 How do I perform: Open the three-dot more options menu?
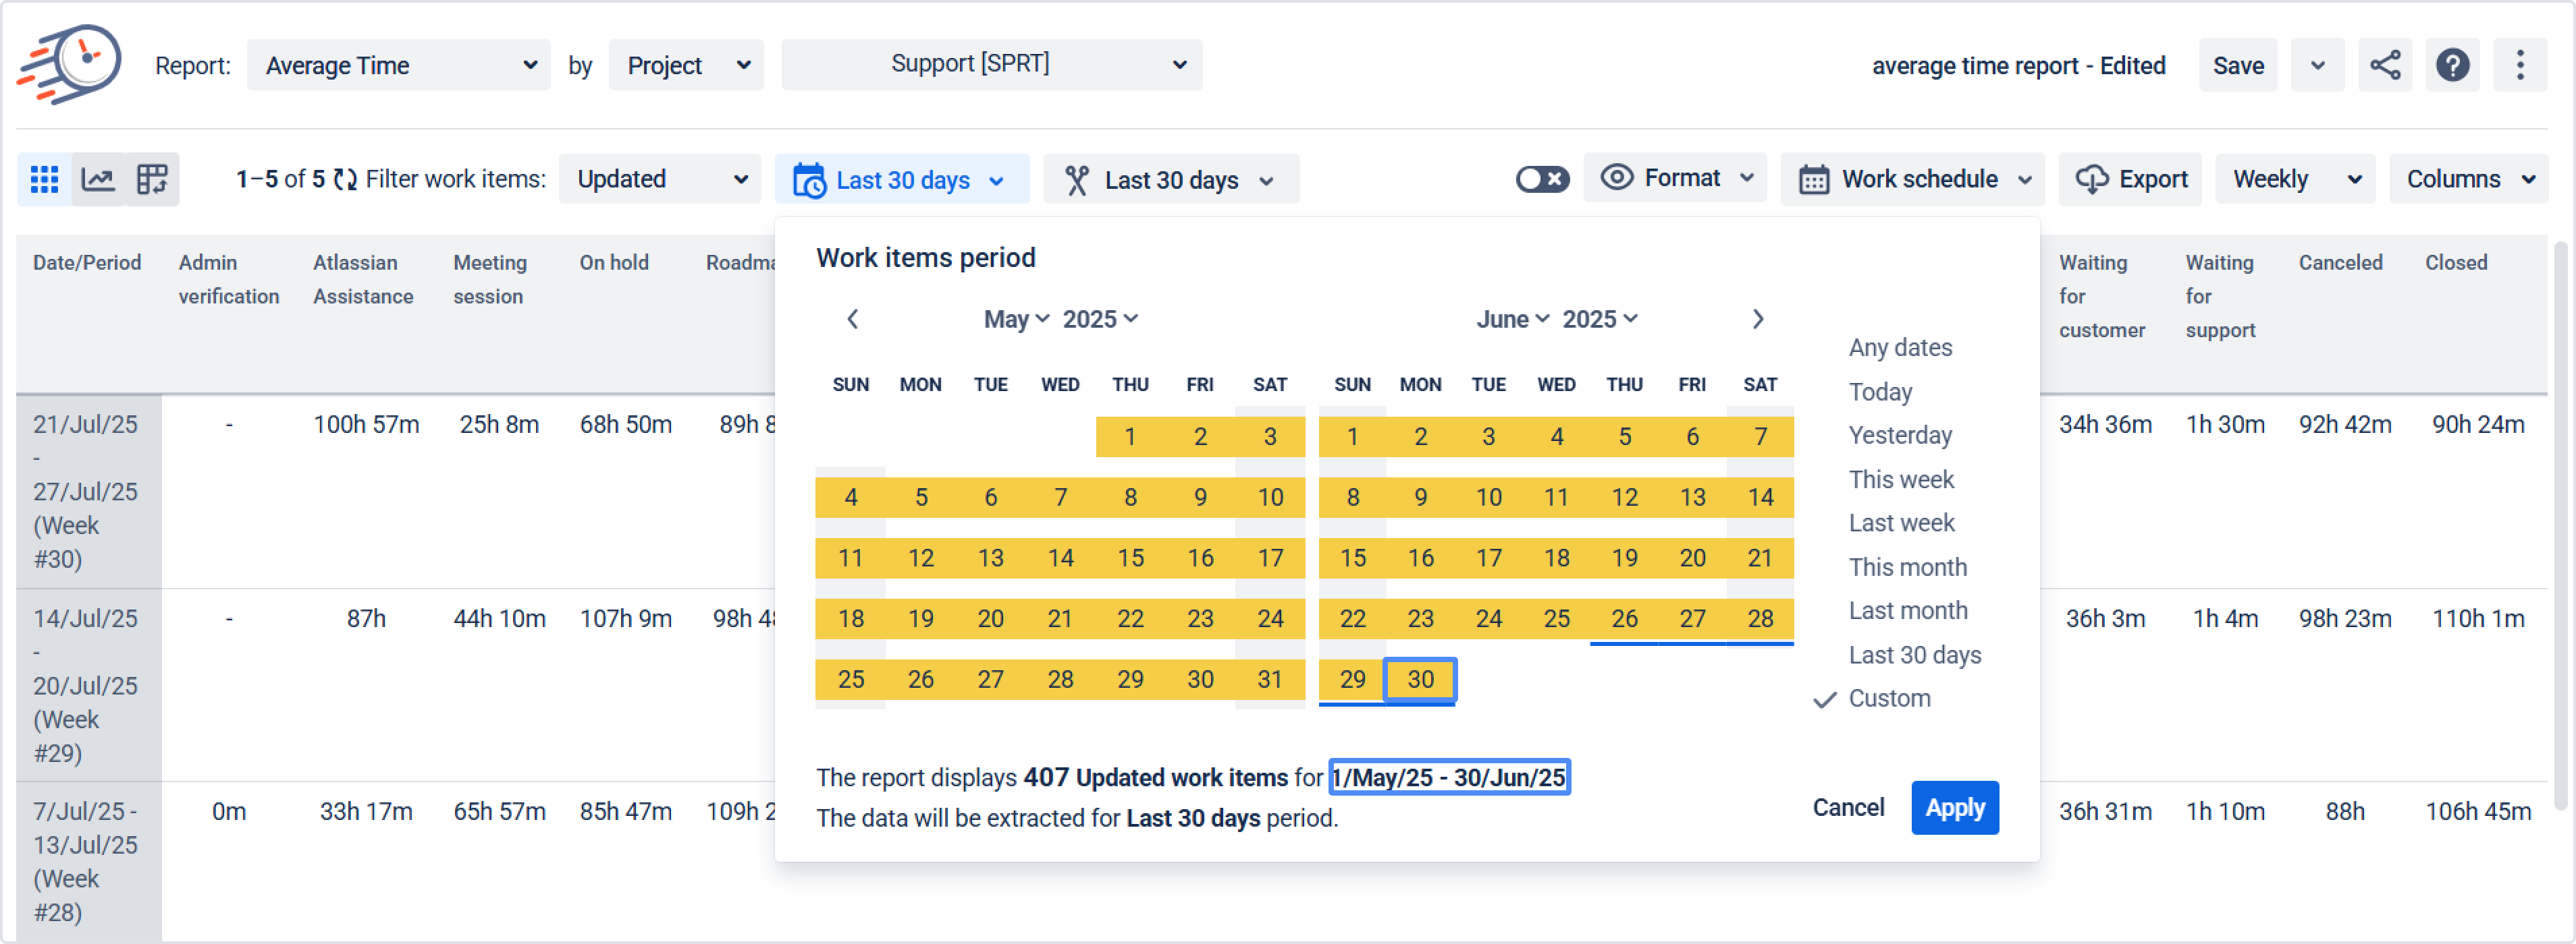click(x=2519, y=66)
